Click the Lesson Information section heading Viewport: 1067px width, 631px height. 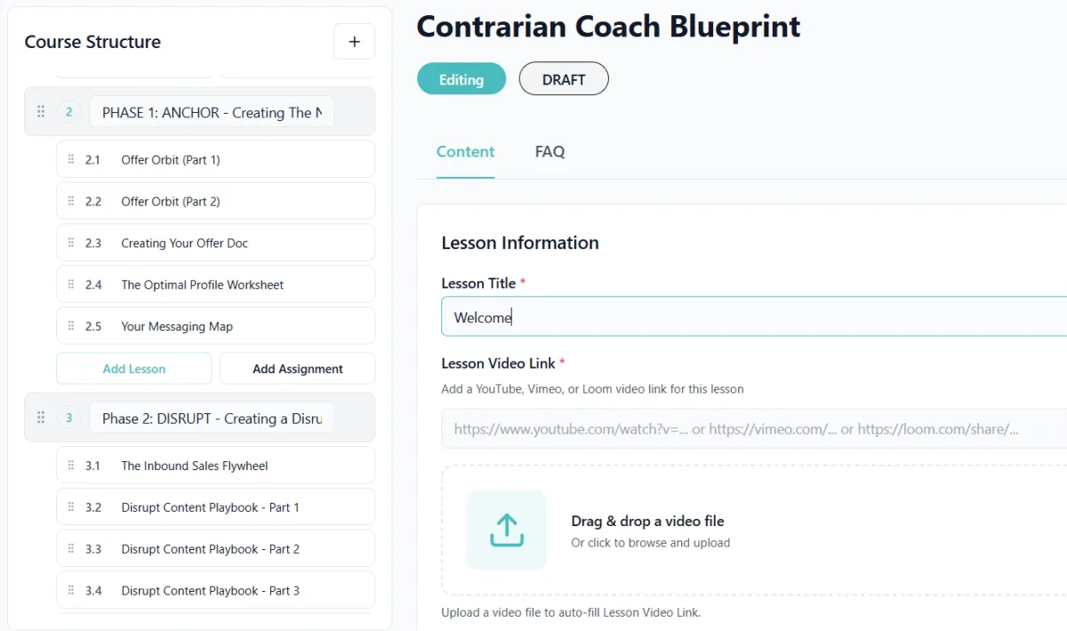pyautogui.click(x=520, y=243)
